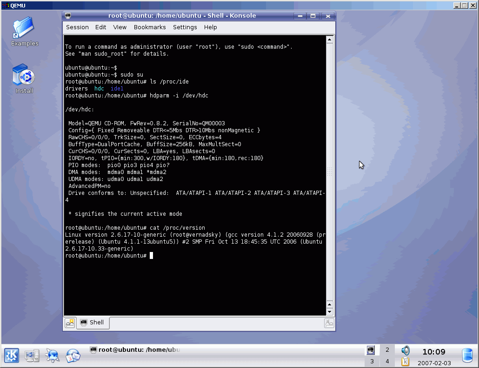Click the QEMU logo icon in outer titlebar

[x=6, y=6]
